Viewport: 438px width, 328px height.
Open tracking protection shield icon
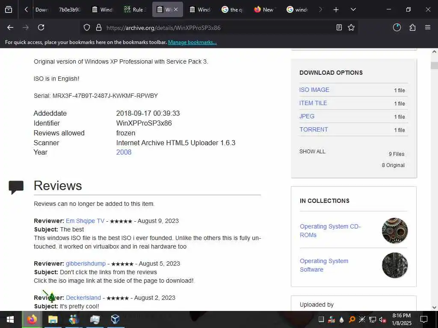point(87,28)
